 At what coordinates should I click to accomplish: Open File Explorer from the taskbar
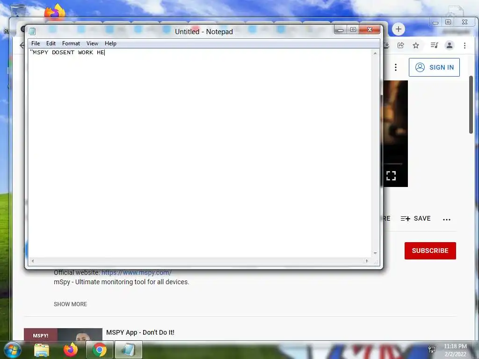[x=42, y=350]
